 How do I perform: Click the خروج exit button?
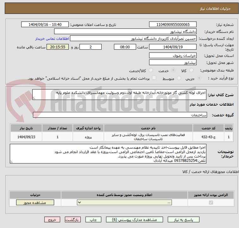pyautogui.click(x=52, y=220)
